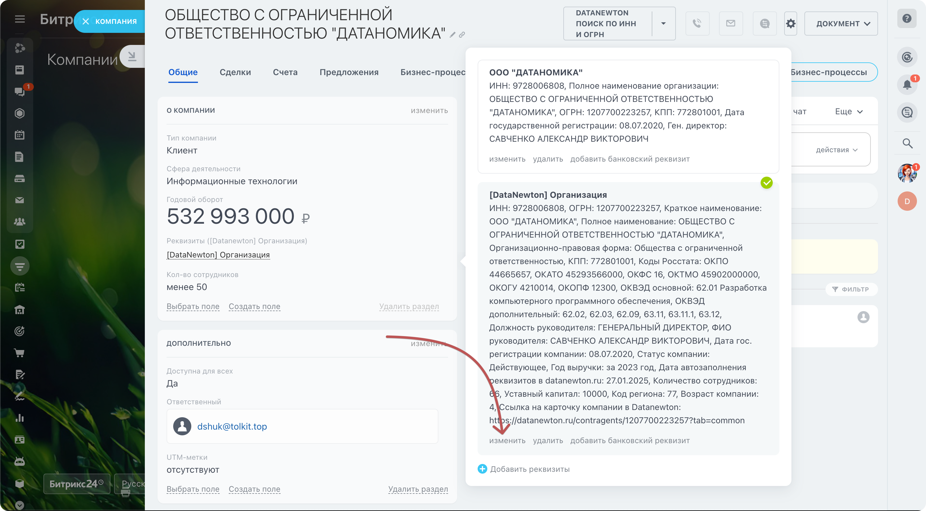Image resolution: width=926 pixels, height=511 pixels.
Task: Click Добавить реквизиты link
Action: click(x=530, y=469)
